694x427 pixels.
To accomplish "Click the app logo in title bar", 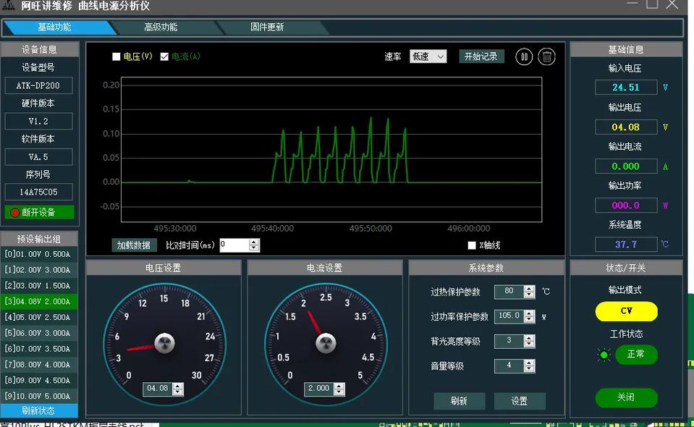I will 9,6.
